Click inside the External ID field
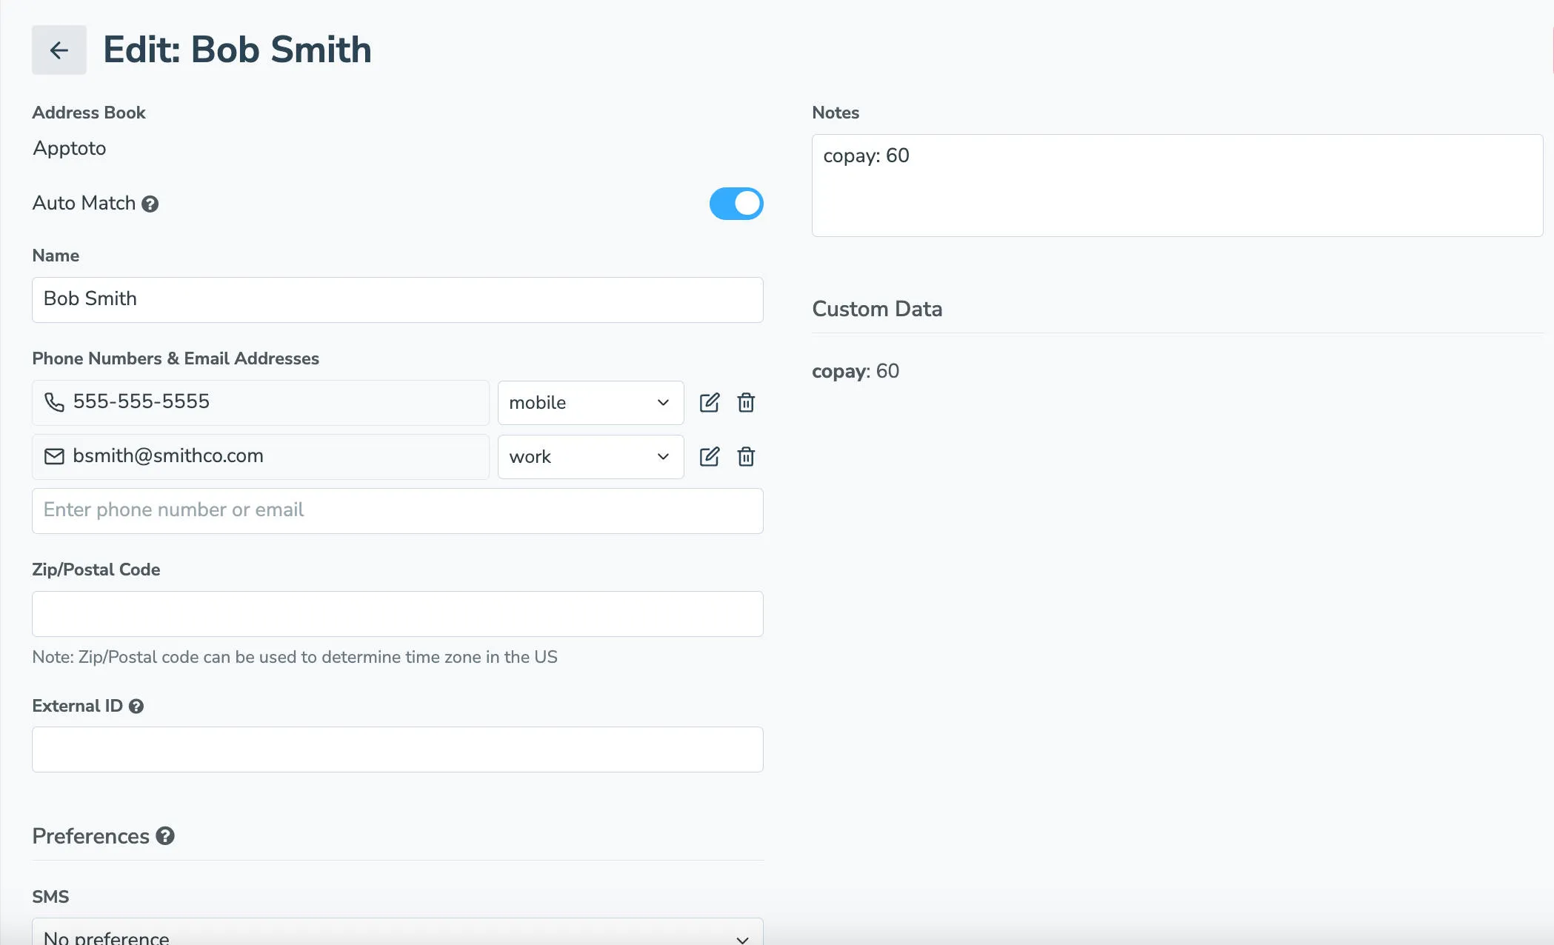 click(x=397, y=749)
